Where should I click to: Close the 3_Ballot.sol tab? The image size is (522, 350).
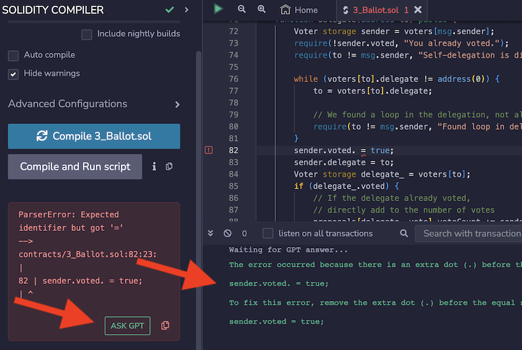click(x=418, y=10)
